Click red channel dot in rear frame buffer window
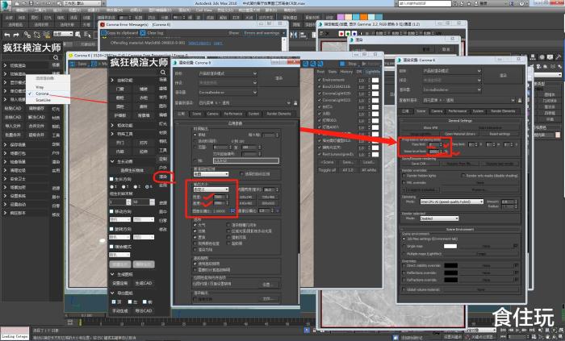The image size is (565, 341). [x=341, y=34]
